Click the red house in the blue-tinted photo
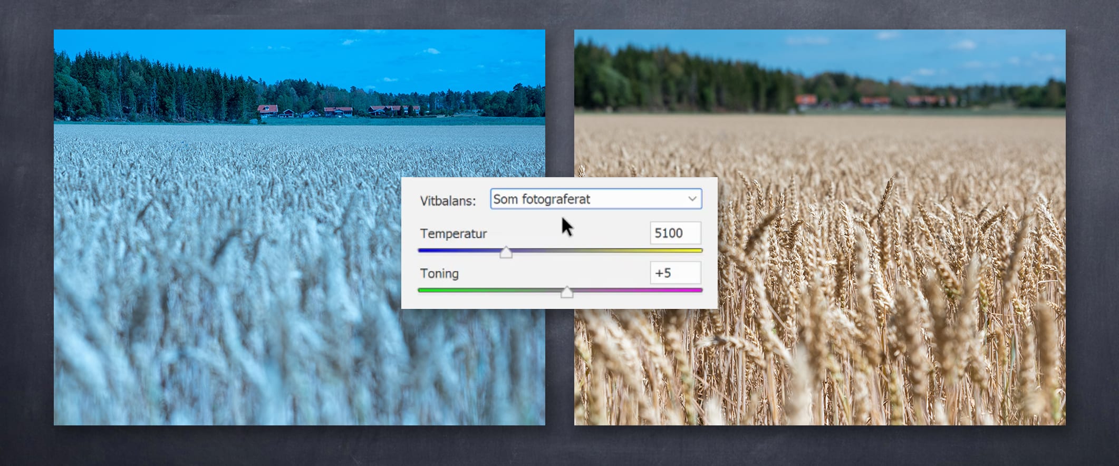1119x466 pixels. [x=268, y=110]
